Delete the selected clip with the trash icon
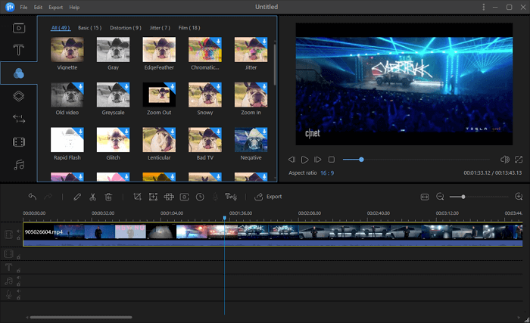This screenshot has width=530, height=323. click(108, 197)
